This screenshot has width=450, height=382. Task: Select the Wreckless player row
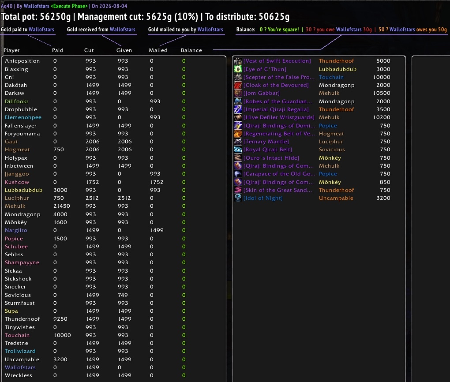pyautogui.click(x=114, y=375)
